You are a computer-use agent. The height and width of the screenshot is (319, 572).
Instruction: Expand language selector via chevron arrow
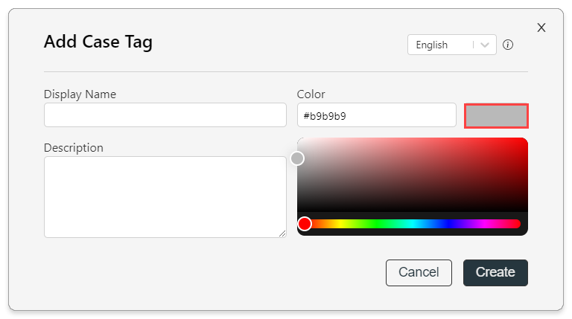tap(485, 45)
